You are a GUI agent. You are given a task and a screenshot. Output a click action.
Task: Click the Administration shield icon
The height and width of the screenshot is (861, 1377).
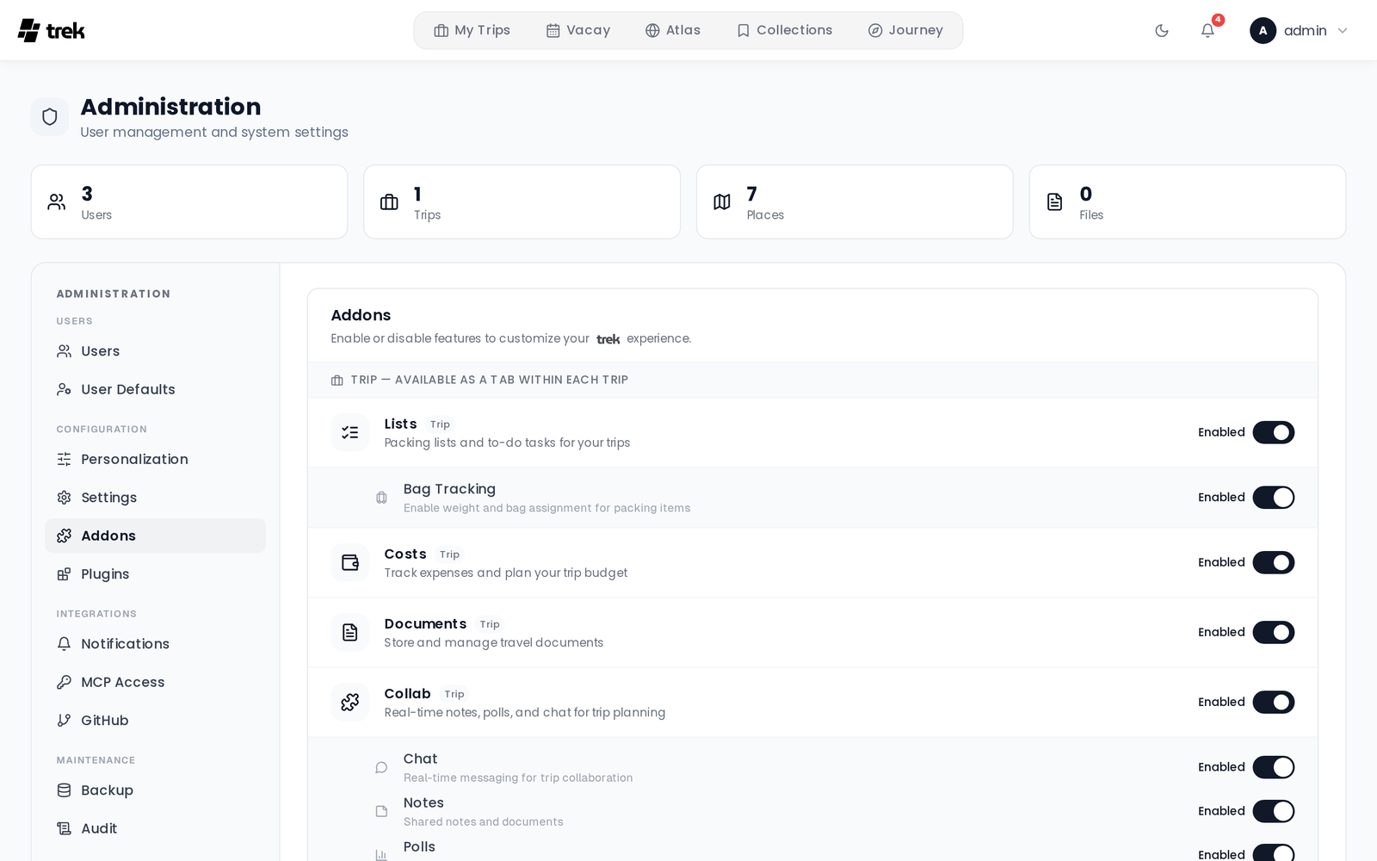[50, 116]
